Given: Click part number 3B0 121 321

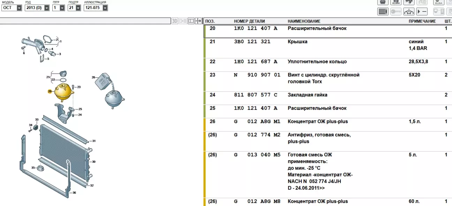Looking at the screenshot, I should tap(252, 41).
